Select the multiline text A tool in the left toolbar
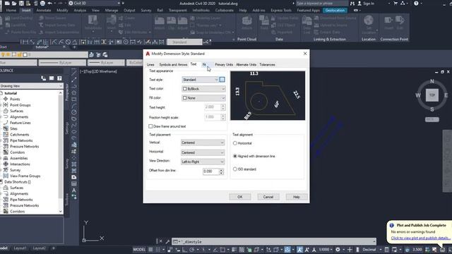Viewport: 452px width, 254px height. 74,190
